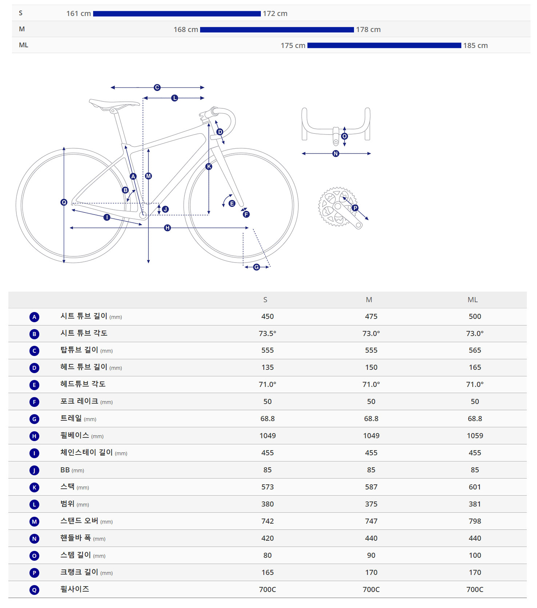Click the G trail marker below front wheel
This screenshot has height=608, width=537.
click(x=256, y=267)
